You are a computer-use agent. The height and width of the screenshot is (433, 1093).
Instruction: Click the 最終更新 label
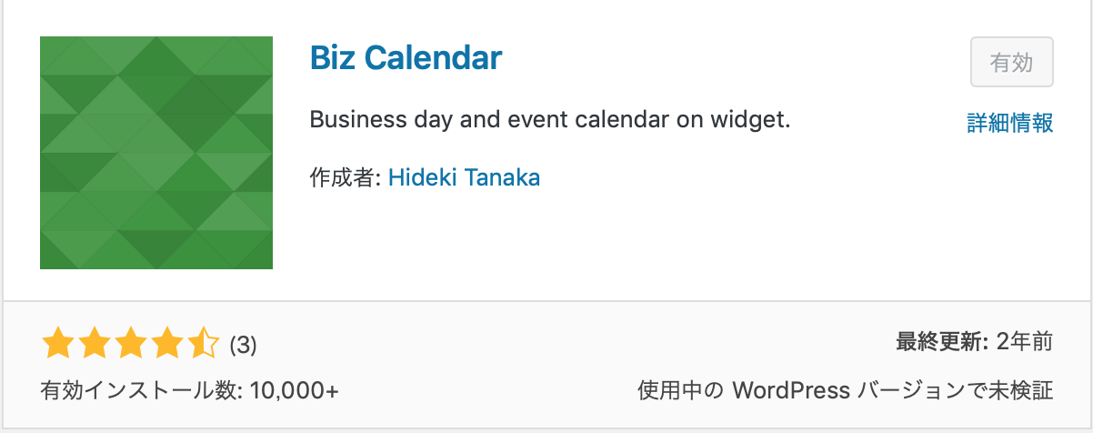point(941,342)
